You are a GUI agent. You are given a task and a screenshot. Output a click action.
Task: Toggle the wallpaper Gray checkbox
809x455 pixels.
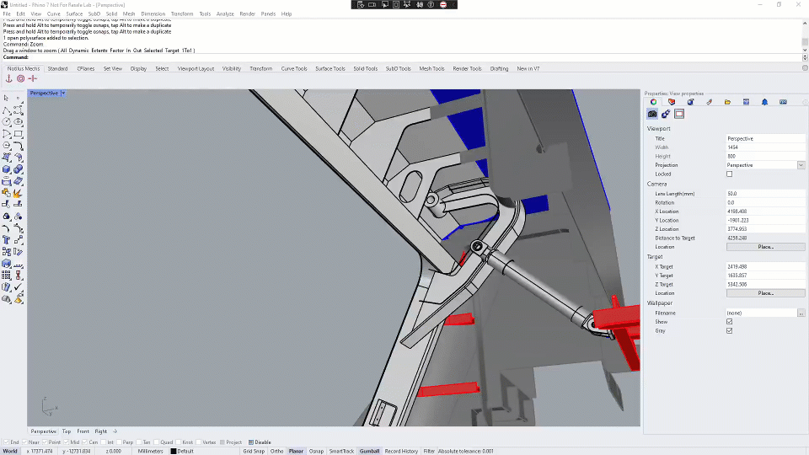pos(730,330)
